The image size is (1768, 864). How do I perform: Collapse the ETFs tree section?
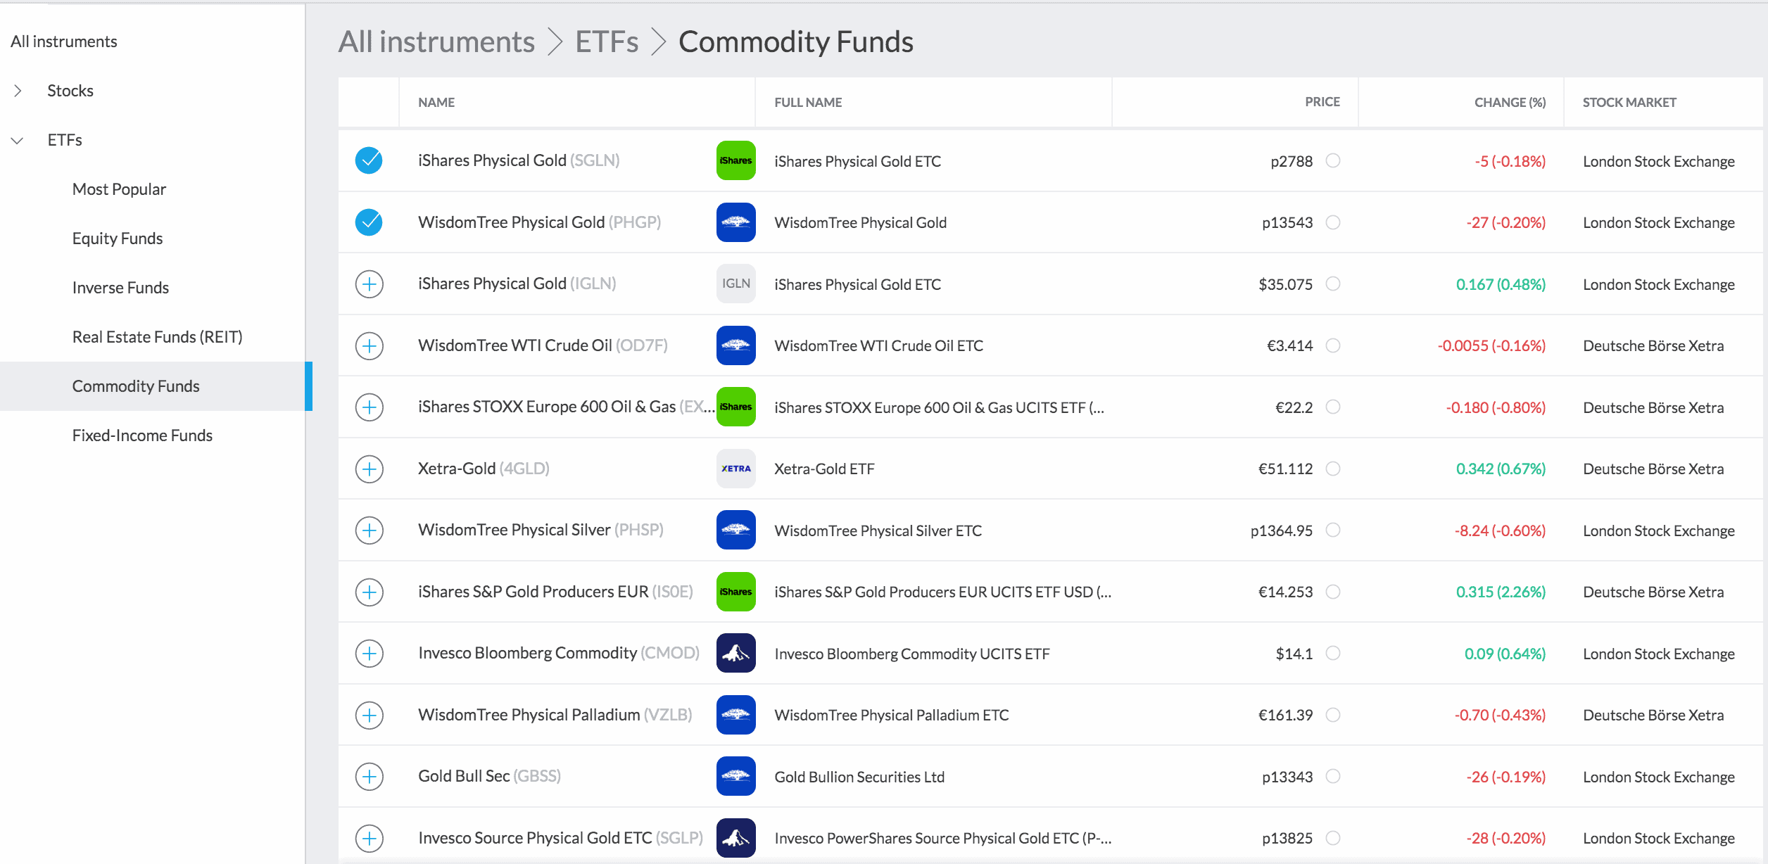[18, 140]
